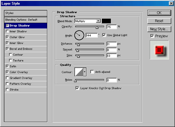The height and width of the screenshot is (127, 175).
Task: Disable Bevel and Emboss checkbox
Action: 7,49
